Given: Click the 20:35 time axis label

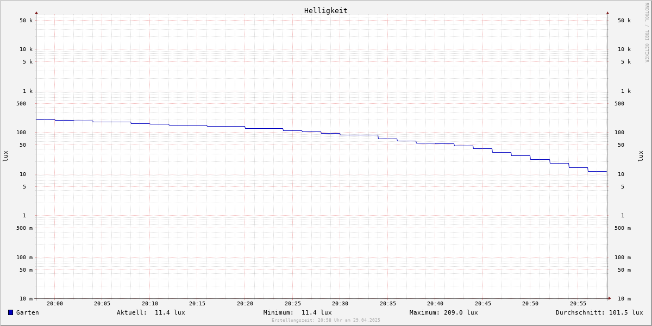Looking at the screenshot, I should pos(388,304).
